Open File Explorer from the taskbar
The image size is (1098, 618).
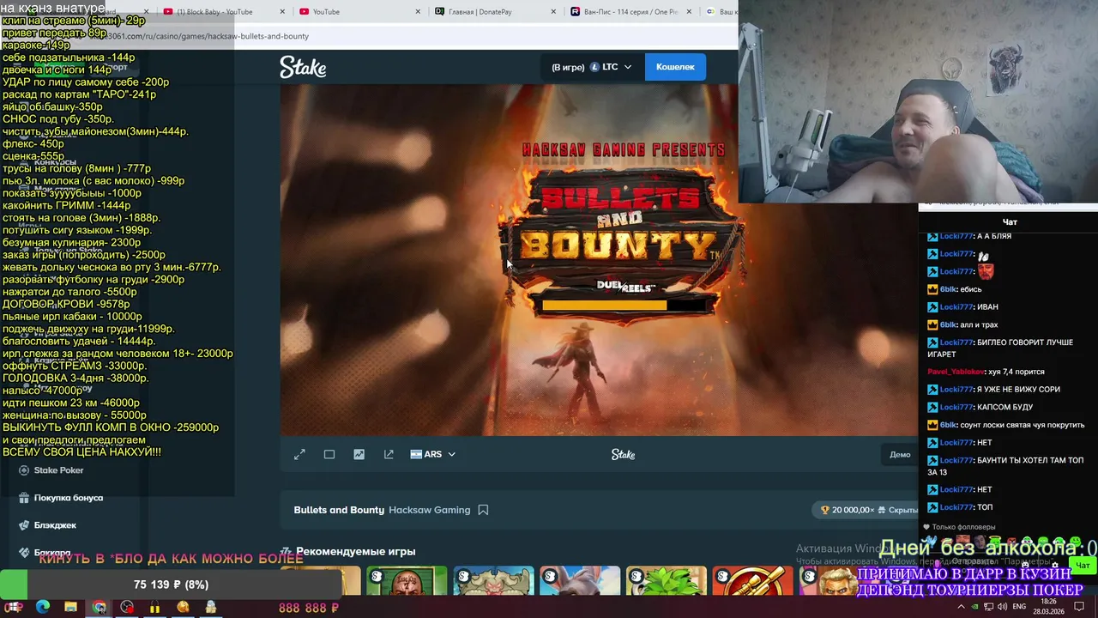pos(70,608)
